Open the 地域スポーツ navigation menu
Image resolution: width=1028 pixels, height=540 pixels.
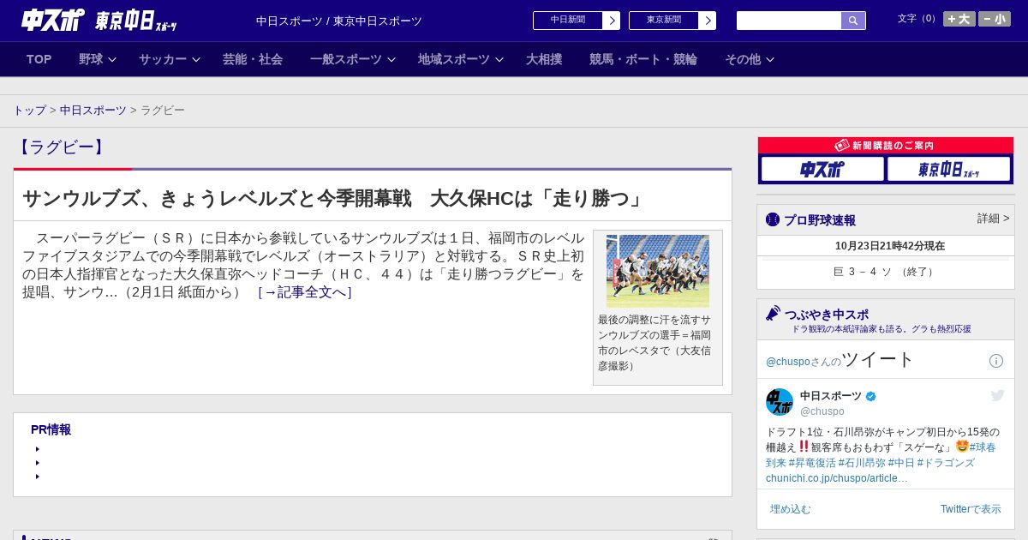[454, 59]
